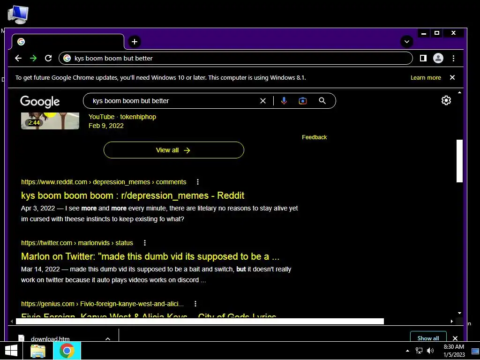Screen dimensions: 480x360
Task: Open the volume tray icon
Action: coord(430,351)
